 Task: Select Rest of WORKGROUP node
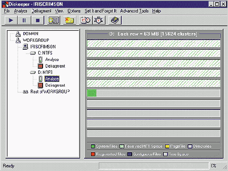pyautogui.click(x=50, y=91)
